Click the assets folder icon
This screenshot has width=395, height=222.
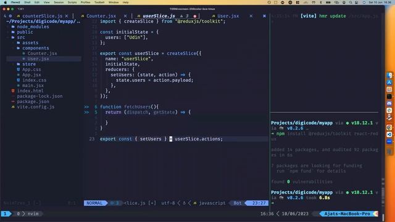click(19, 43)
